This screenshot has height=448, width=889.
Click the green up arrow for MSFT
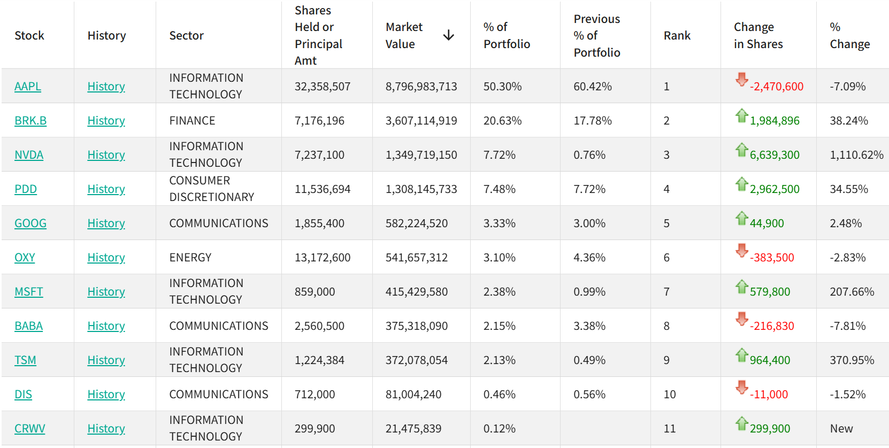point(741,287)
